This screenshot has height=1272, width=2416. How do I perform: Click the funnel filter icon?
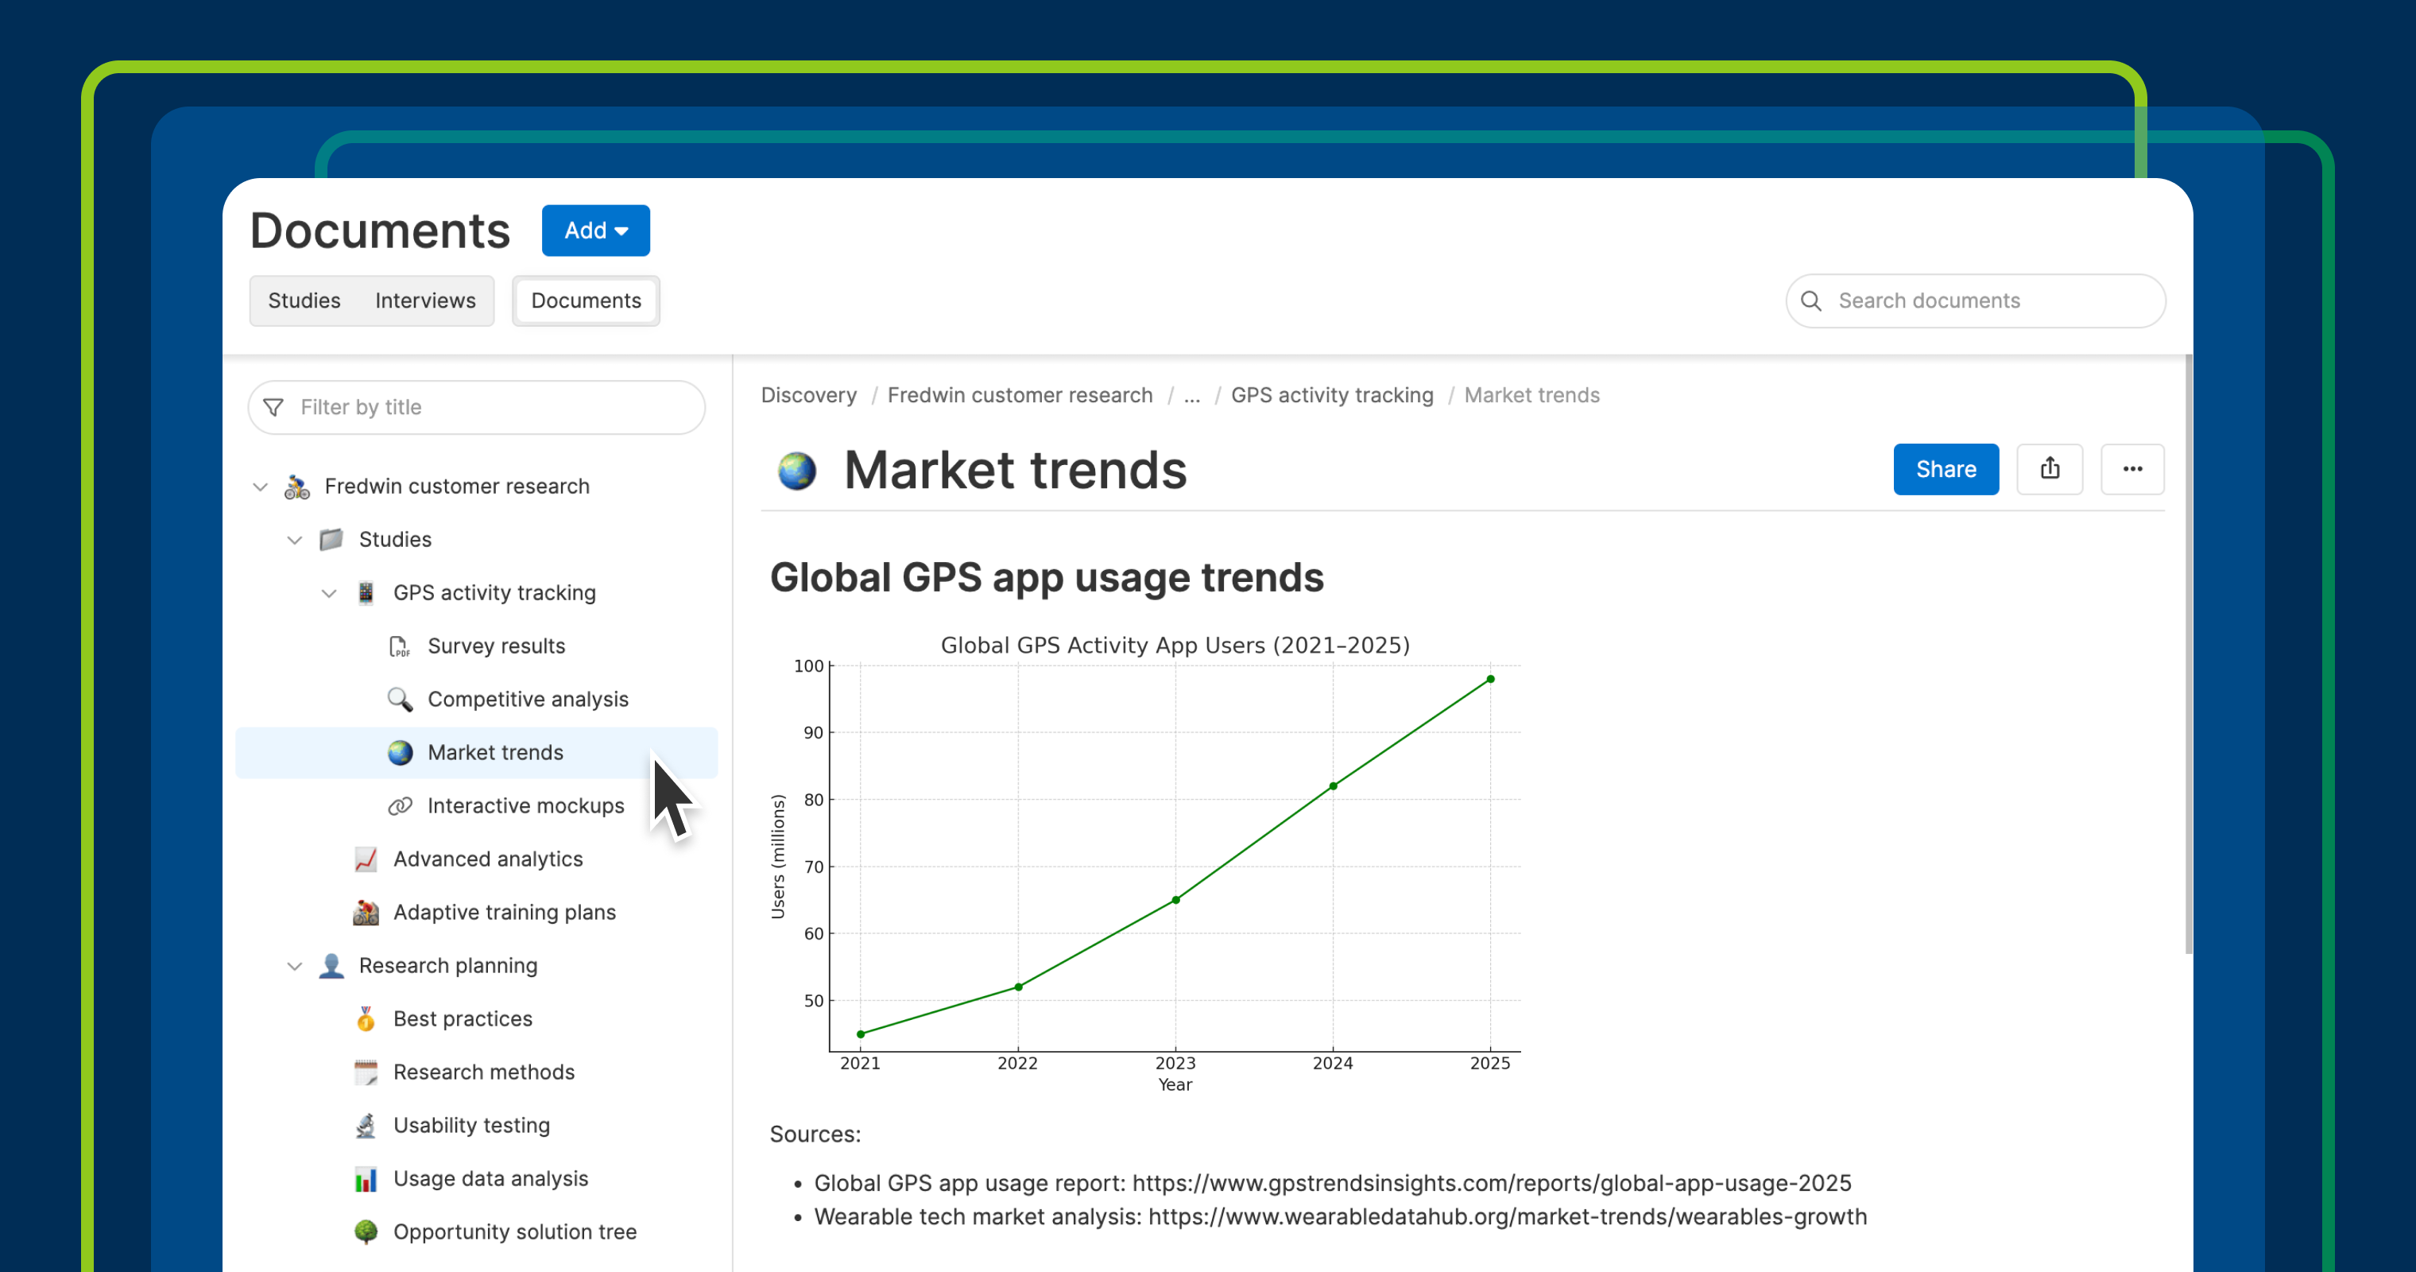tap(274, 407)
